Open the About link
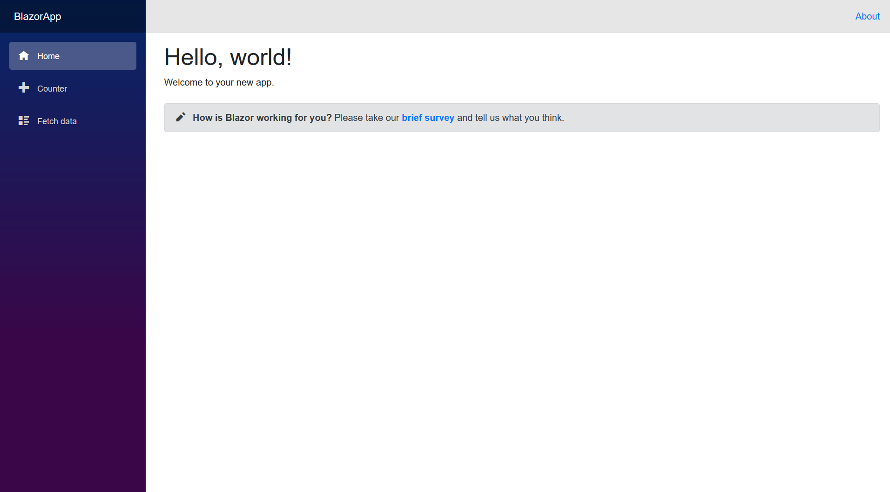890x492 pixels. pos(867,16)
